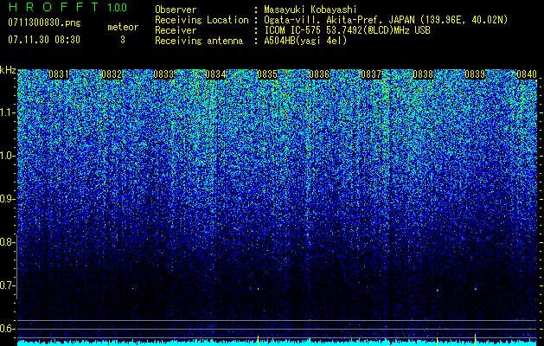This screenshot has width=544, height=346.
Task: Click the 0.8 kHz axis label
Action: [7, 242]
